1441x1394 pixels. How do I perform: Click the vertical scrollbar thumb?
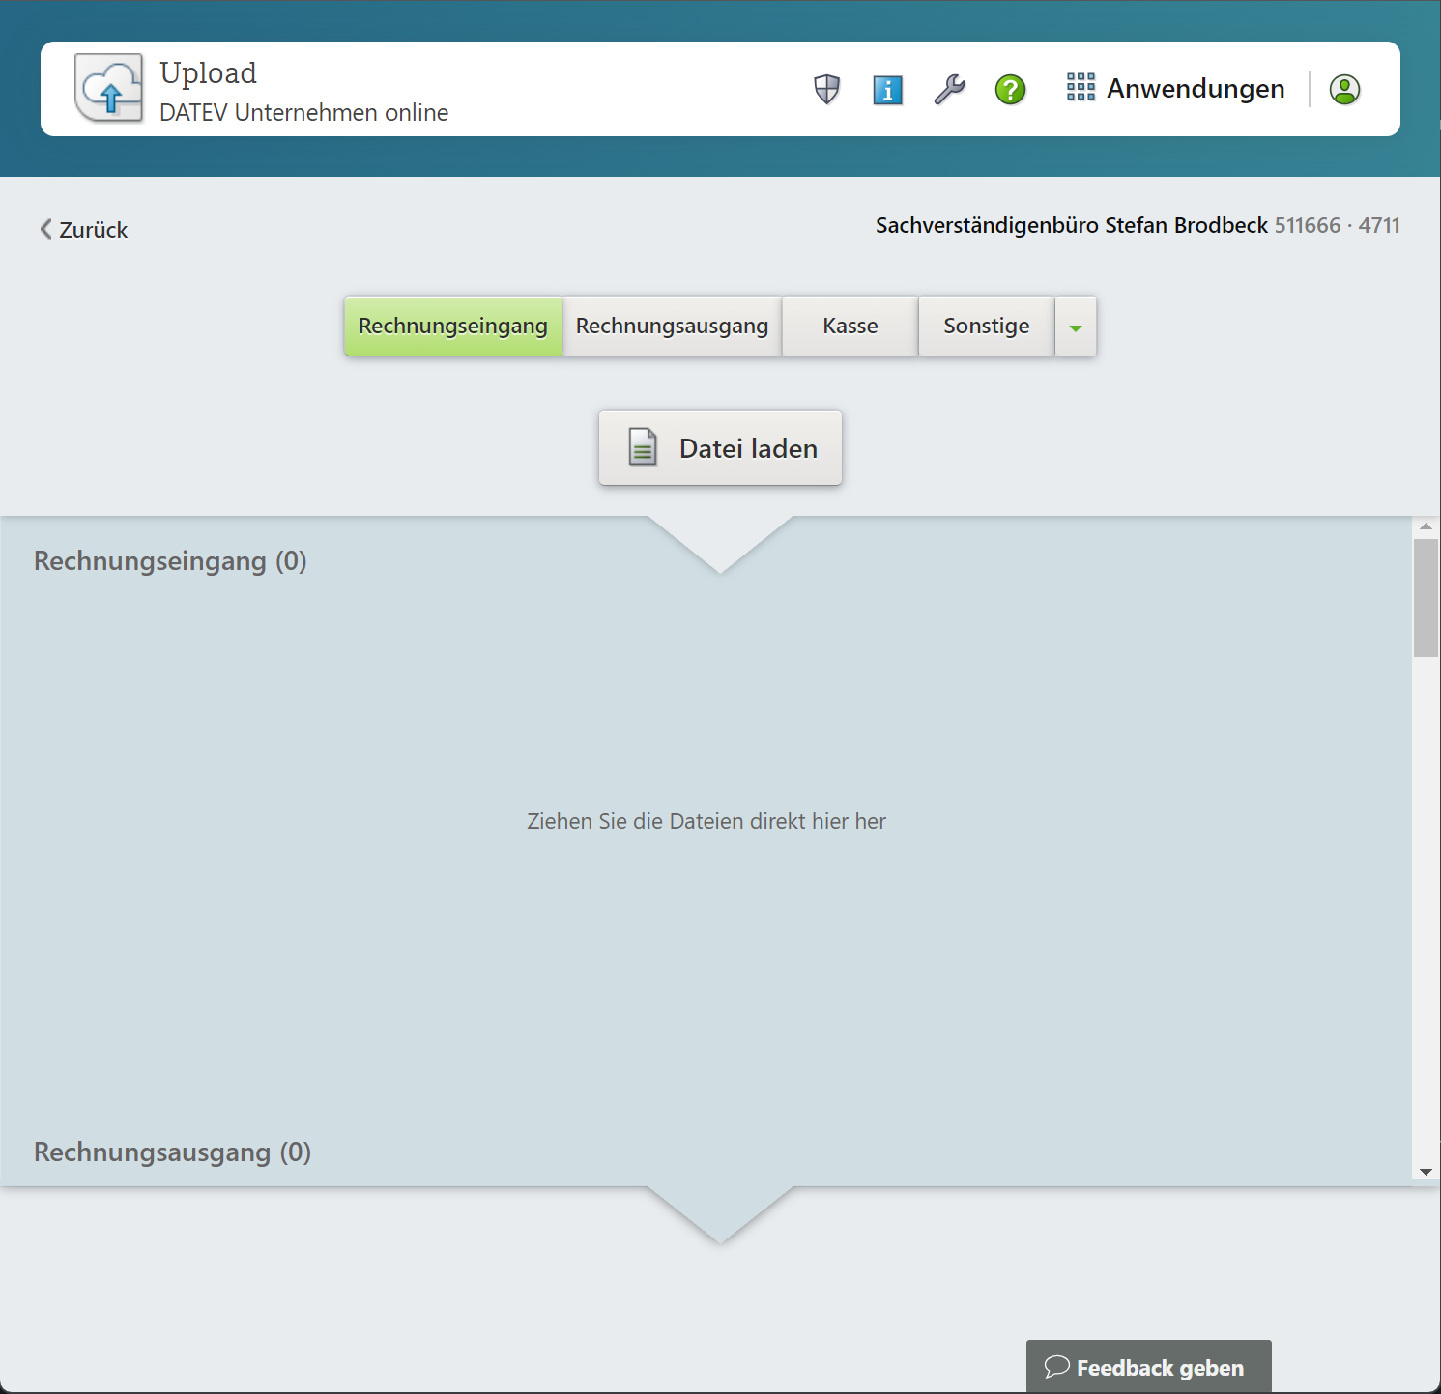[x=1426, y=598]
